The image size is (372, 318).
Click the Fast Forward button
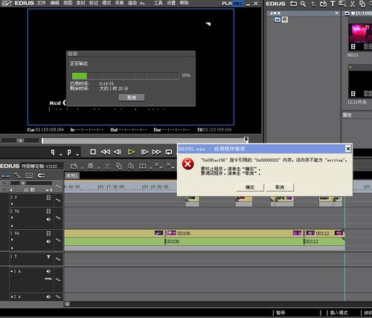(156, 152)
